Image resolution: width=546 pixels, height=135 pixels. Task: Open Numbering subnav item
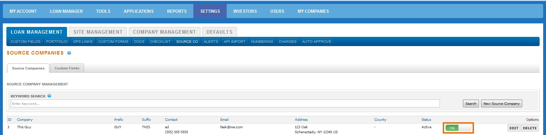tap(262, 42)
